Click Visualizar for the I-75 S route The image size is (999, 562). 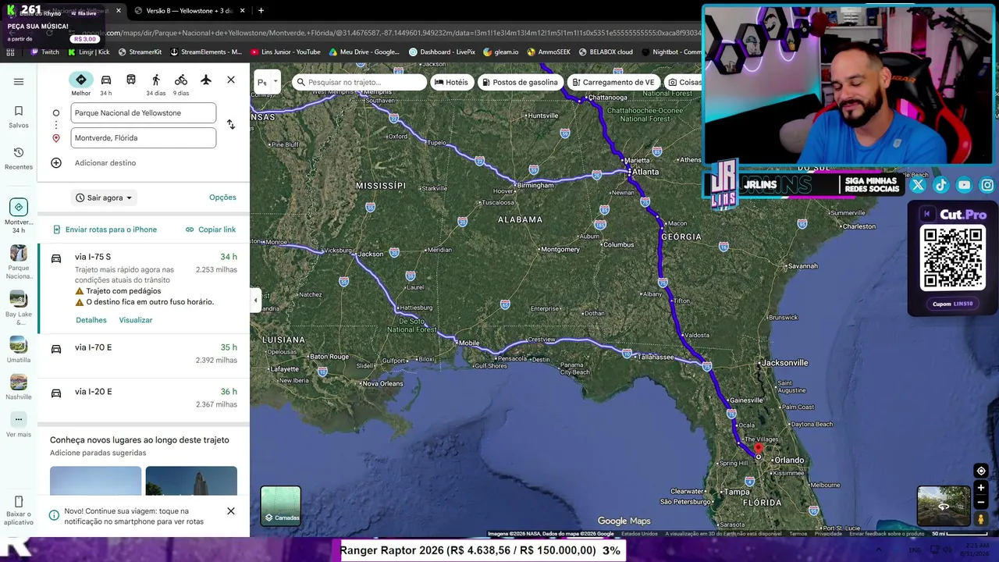click(136, 320)
